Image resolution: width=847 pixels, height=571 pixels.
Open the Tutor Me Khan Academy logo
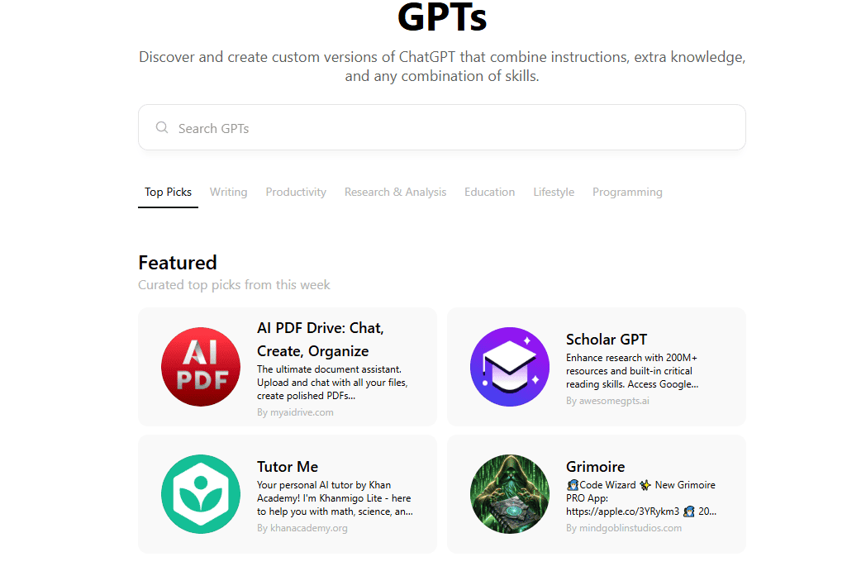201,494
